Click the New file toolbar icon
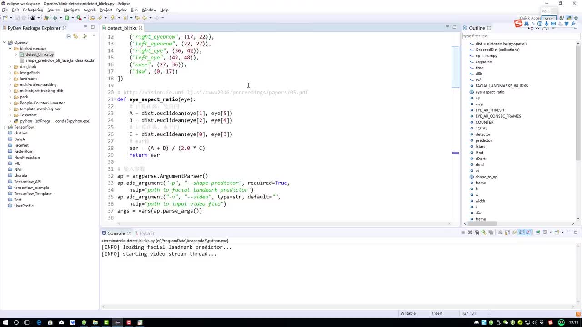Screen dimensions: 582x327 (5, 18)
